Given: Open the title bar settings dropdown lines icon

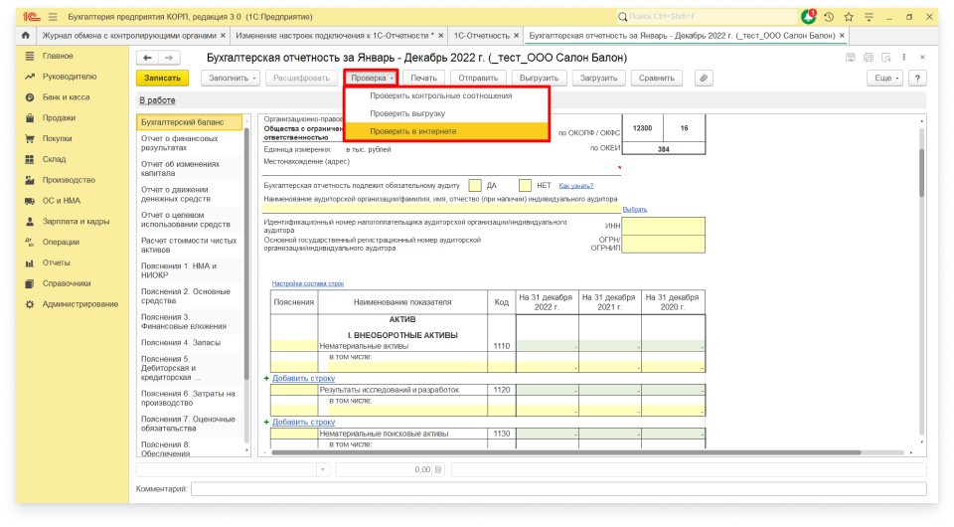Looking at the screenshot, I should point(869,17).
